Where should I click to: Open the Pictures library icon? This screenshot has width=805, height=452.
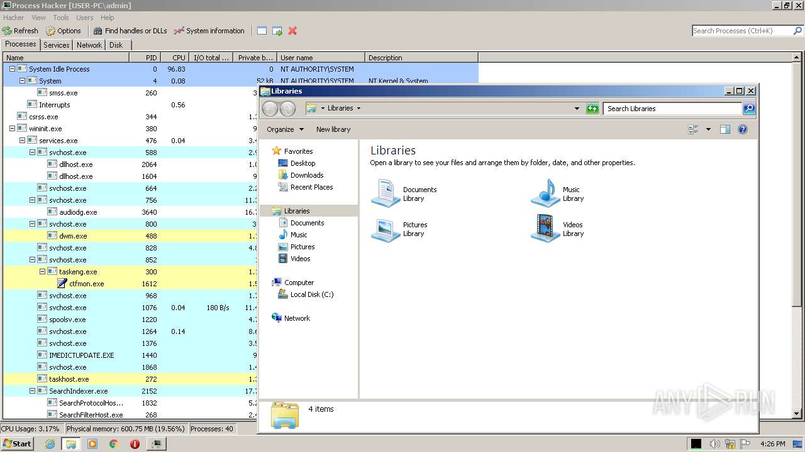[386, 229]
